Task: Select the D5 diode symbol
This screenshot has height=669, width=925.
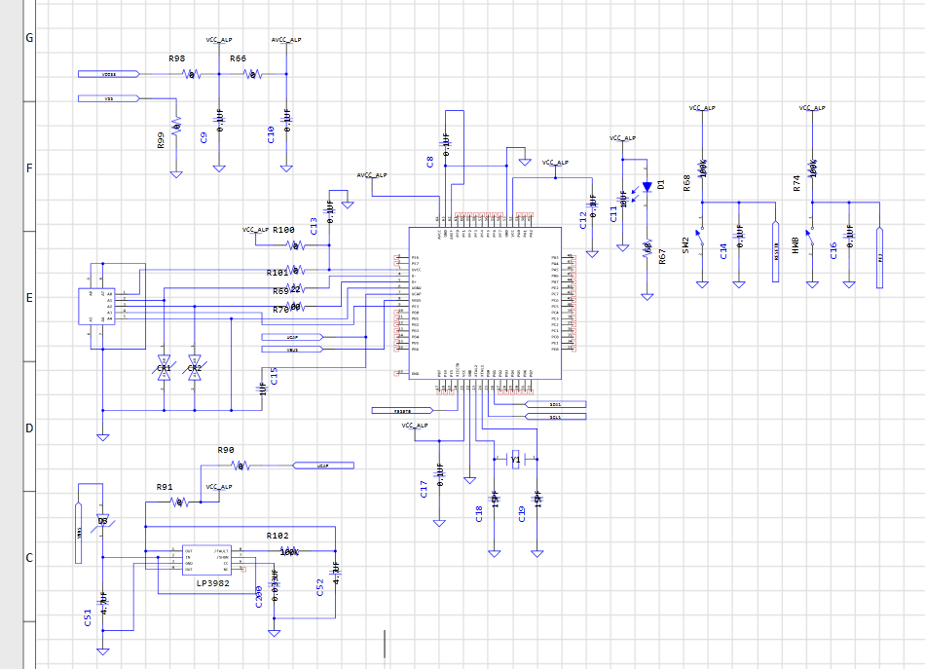Action: [102, 522]
